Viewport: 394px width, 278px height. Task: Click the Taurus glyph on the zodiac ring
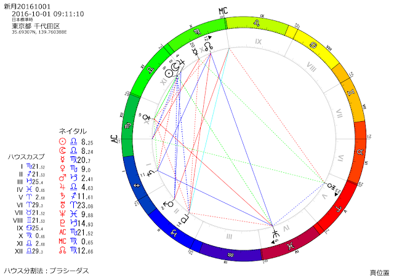click(360, 152)
